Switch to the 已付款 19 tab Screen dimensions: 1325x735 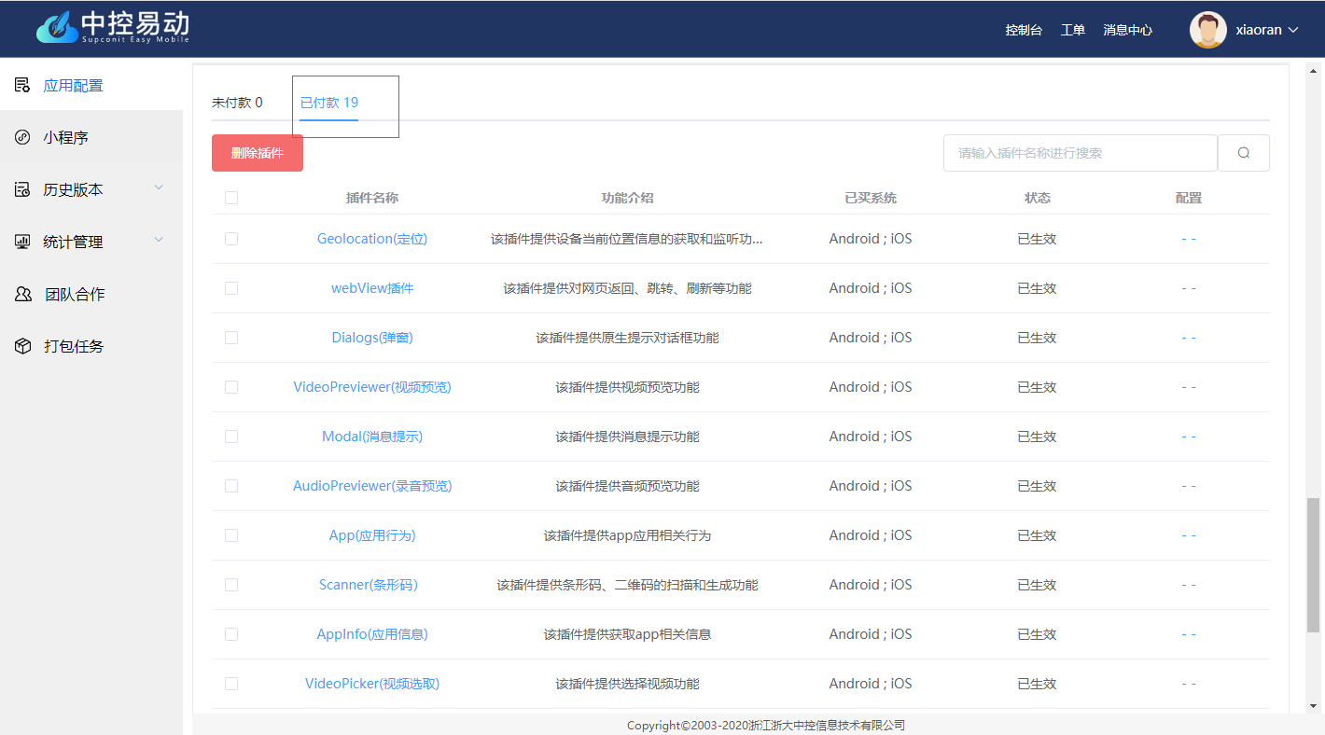[x=329, y=103]
